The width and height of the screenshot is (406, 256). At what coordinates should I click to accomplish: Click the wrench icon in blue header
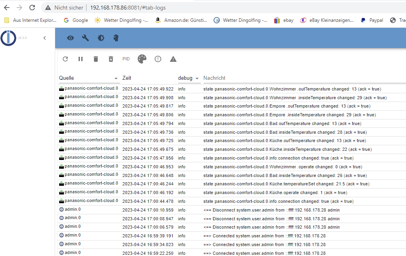coord(85,38)
